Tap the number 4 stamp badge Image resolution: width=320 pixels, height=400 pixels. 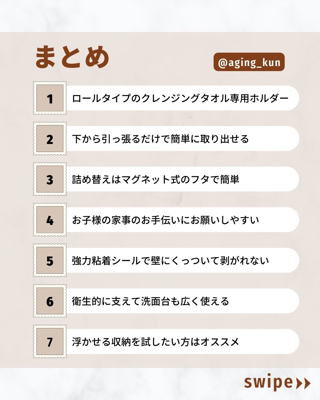[50, 220]
